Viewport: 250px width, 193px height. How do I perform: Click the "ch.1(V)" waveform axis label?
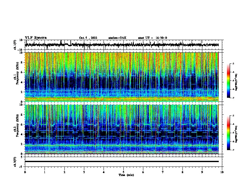(15, 45)
